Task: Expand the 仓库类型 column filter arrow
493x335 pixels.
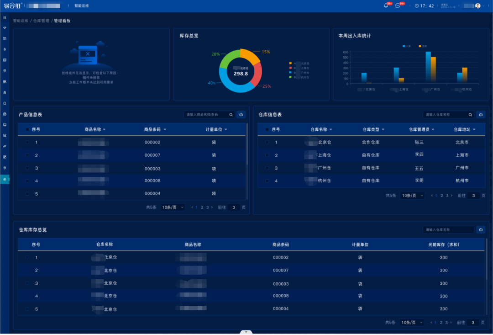Action: click(383, 130)
